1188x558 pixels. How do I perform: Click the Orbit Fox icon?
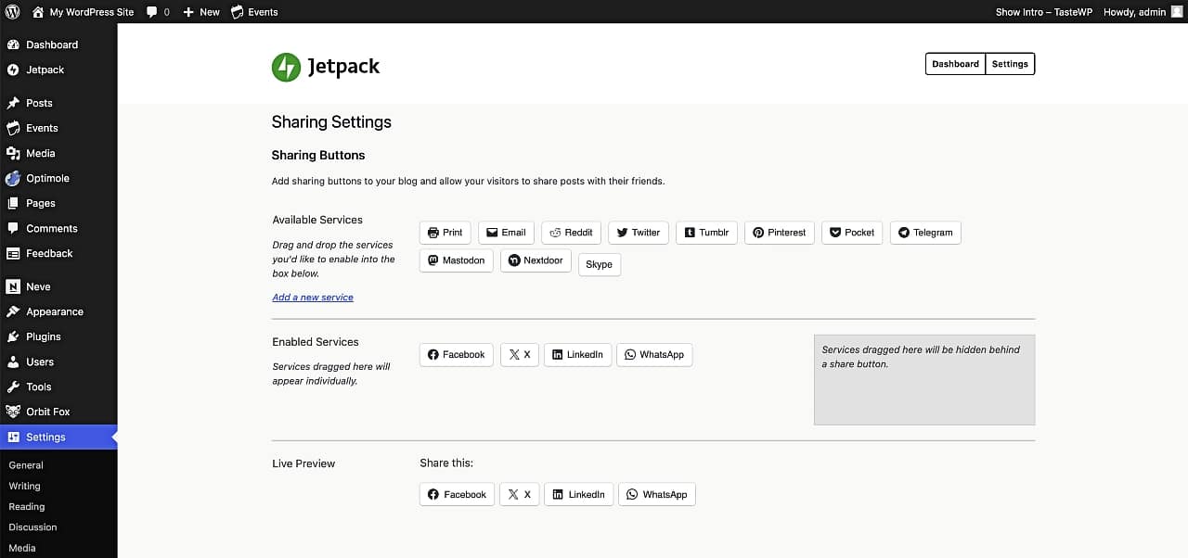[x=13, y=412]
